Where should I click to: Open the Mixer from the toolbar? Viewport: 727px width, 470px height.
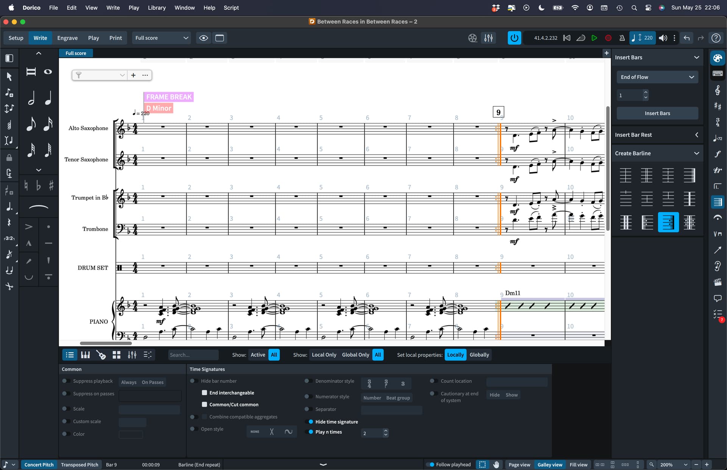(x=488, y=38)
